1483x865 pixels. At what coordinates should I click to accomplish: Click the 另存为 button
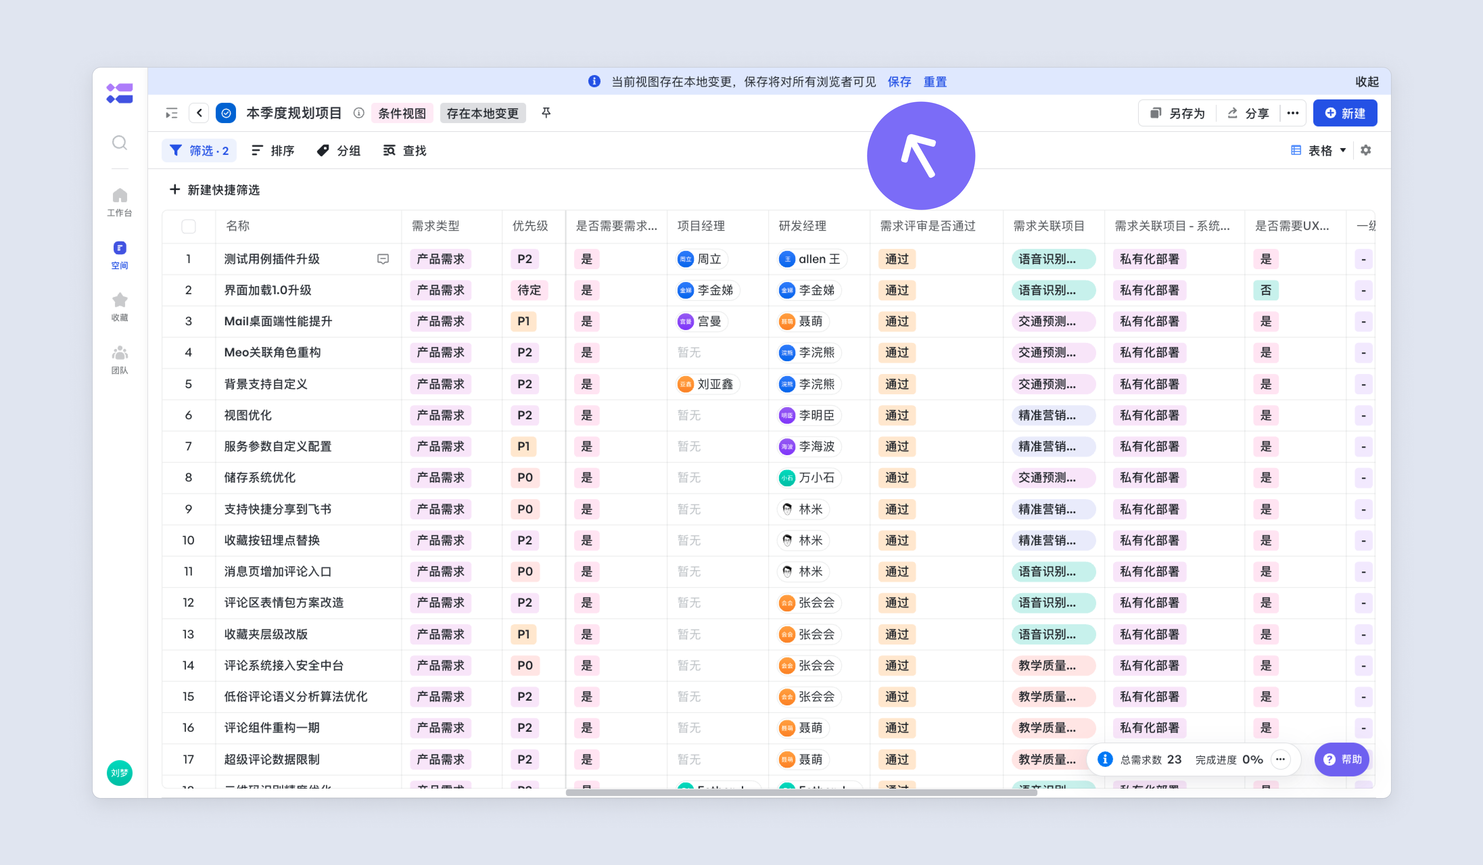[x=1178, y=113]
